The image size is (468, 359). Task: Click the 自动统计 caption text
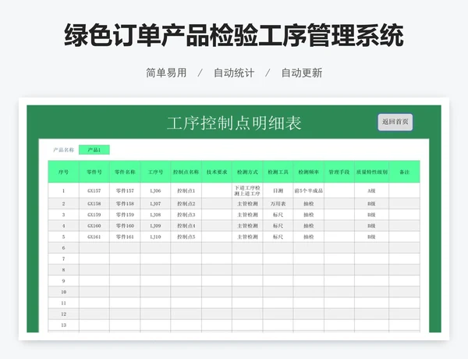(x=234, y=73)
